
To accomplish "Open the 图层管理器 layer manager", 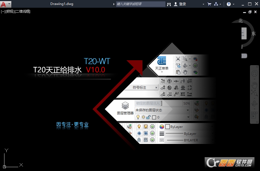I will pyautogui.click(x=125, y=108).
